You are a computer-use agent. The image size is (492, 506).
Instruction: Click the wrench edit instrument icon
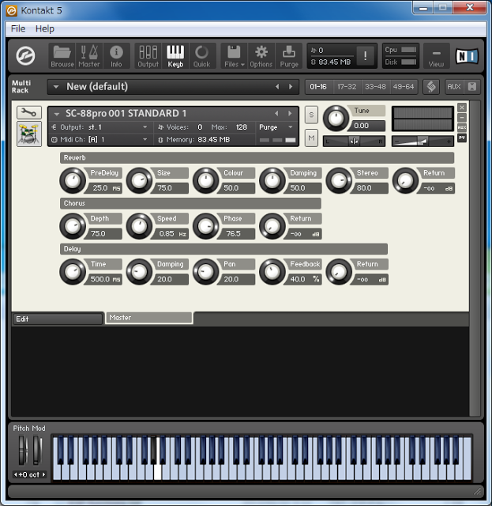28,113
